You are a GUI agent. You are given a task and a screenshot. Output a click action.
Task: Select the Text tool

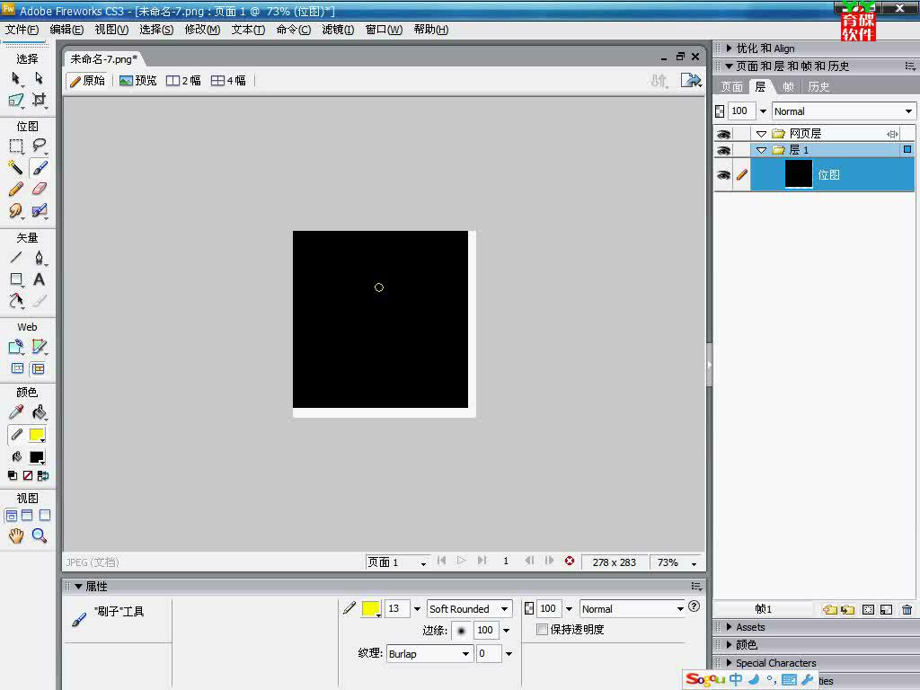pos(39,279)
